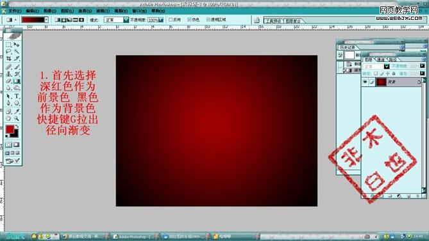The width and height of the screenshot is (429, 241).
Task: Select the Path Selection tool
Action: tap(8, 97)
